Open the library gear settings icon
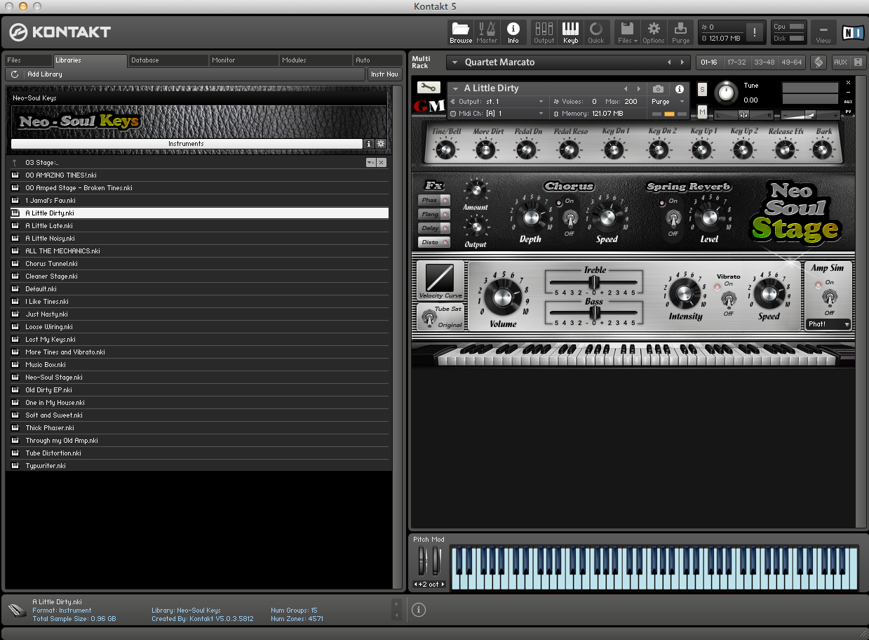 click(381, 144)
